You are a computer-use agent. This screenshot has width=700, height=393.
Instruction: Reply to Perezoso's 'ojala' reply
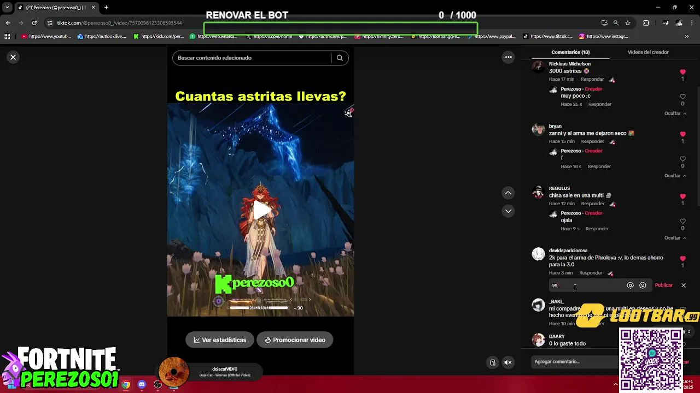[x=597, y=229]
